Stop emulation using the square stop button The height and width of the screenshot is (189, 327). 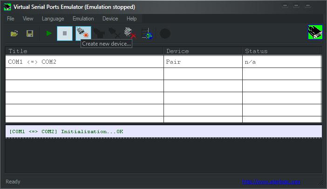tap(65, 34)
